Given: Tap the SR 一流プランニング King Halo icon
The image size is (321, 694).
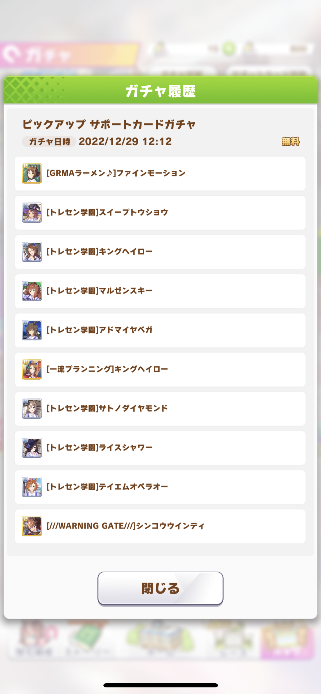Looking at the screenshot, I should point(32,369).
